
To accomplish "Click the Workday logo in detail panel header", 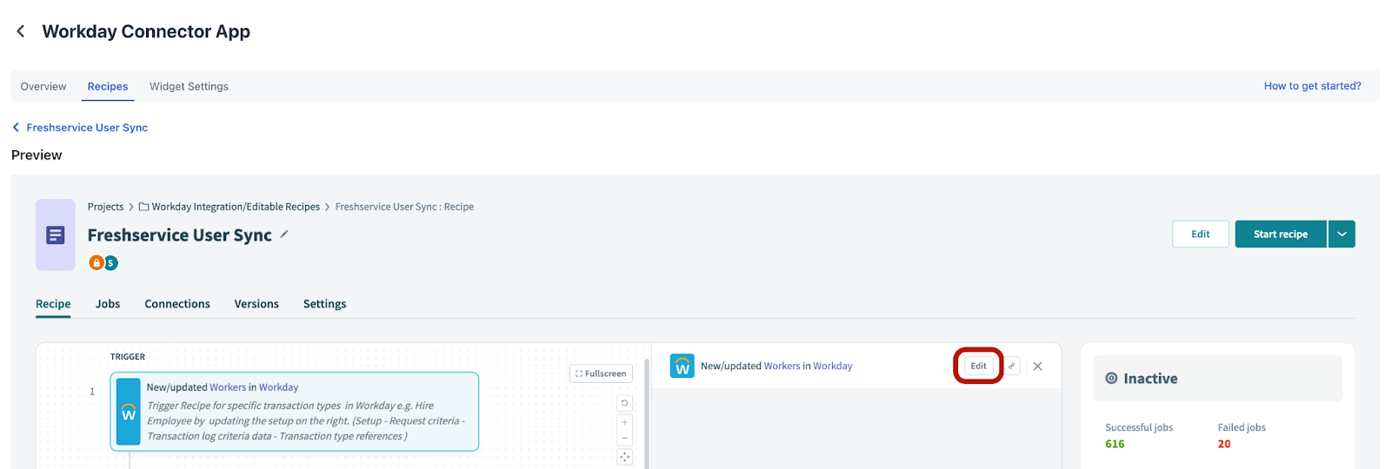I will pyautogui.click(x=682, y=366).
